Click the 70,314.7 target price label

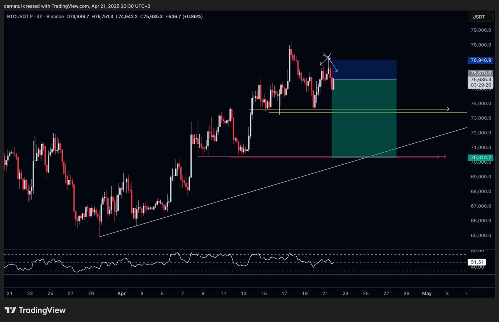pyautogui.click(x=480, y=157)
